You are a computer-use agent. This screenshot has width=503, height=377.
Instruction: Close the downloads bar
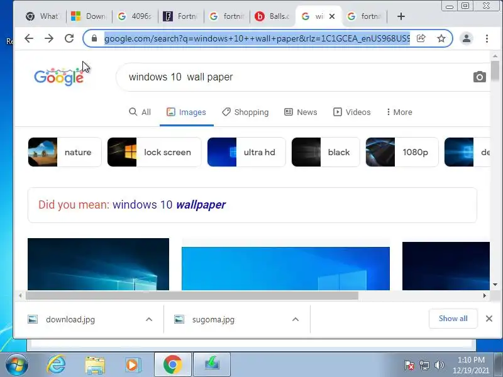coord(489,319)
